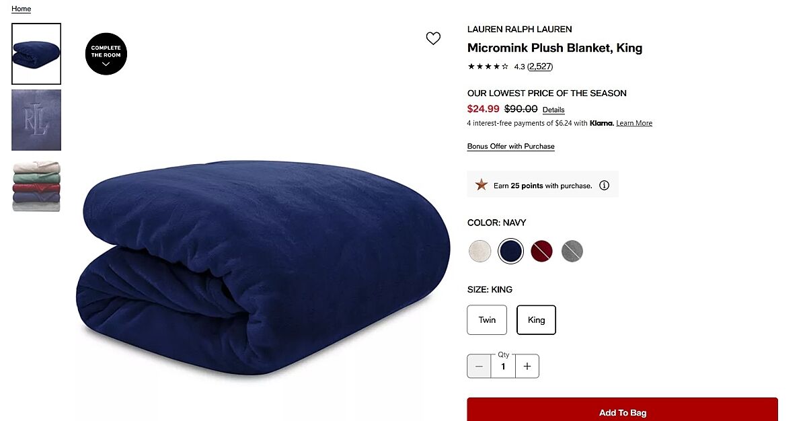Choose the grey crossed-out color swatch
This screenshot has width=807, height=421.
tap(572, 252)
